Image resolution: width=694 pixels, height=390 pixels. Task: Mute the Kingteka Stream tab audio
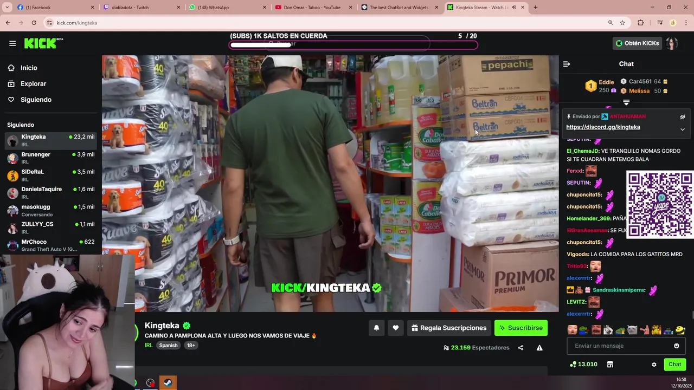coord(513,8)
